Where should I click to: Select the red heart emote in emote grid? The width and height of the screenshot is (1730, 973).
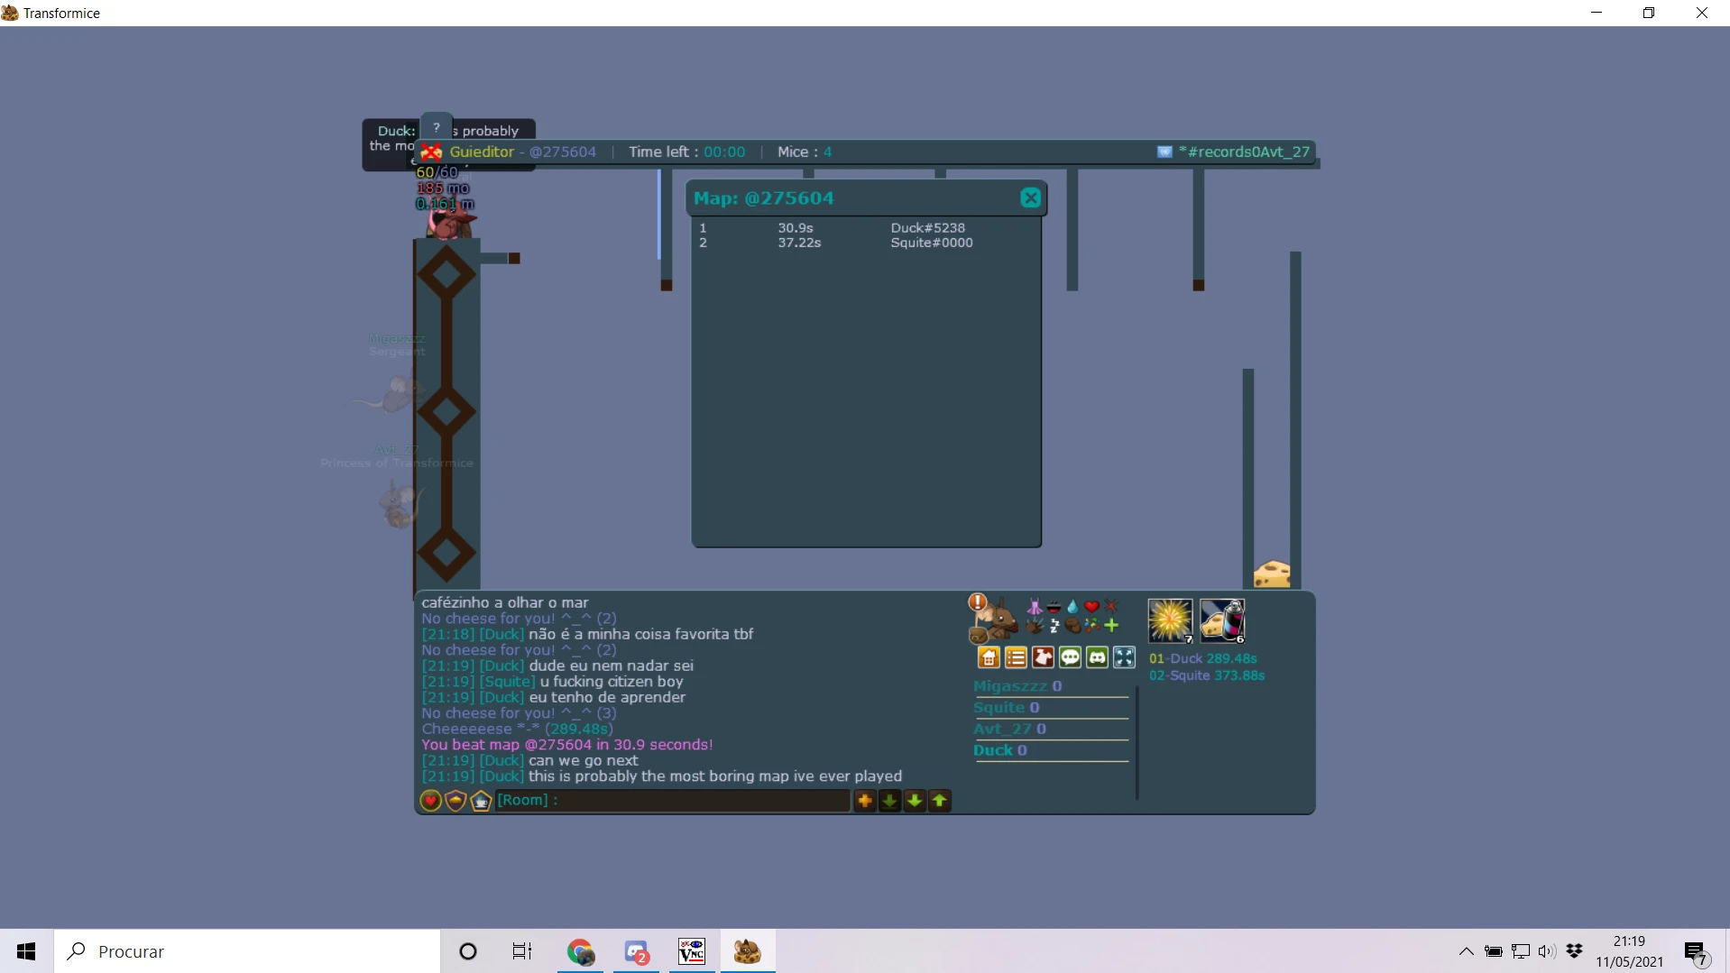pyautogui.click(x=1091, y=606)
